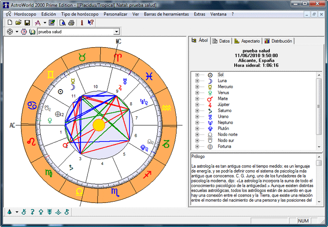Click the Chiron symbol in bottom toolbar
Image resolution: width=328 pixels, height=227 pixels.
click(24, 212)
